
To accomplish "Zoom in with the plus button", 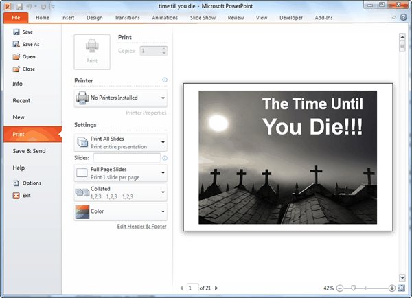I will pos(392,288).
